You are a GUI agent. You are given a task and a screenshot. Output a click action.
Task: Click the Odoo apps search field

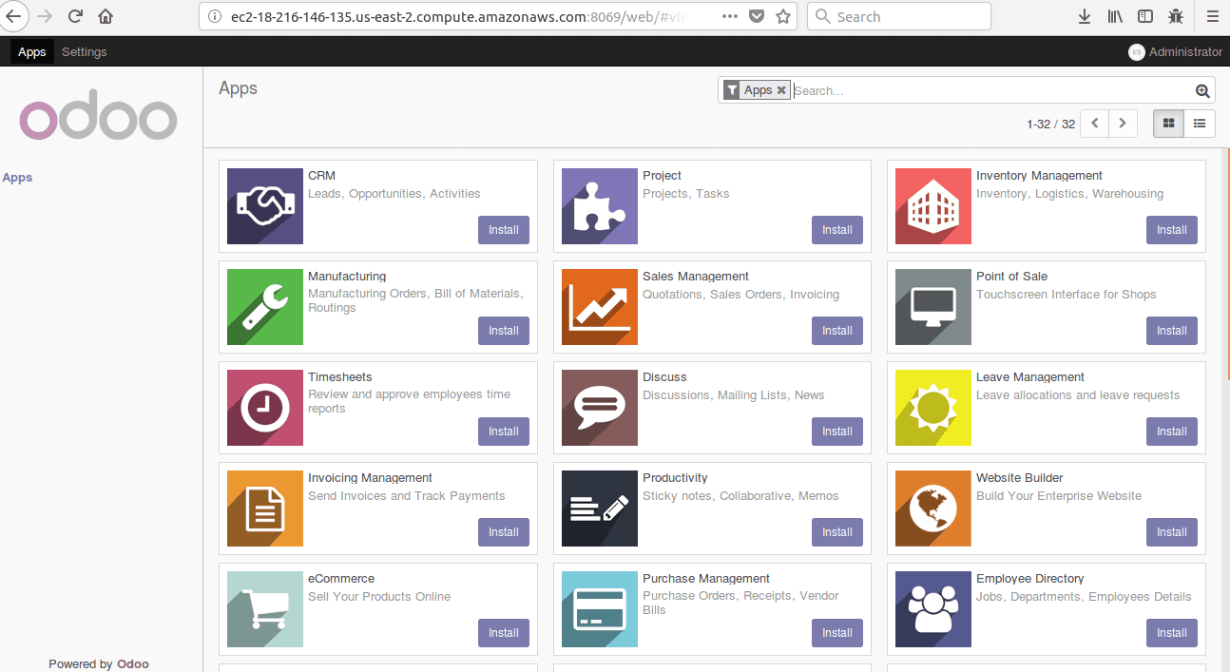[992, 91]
